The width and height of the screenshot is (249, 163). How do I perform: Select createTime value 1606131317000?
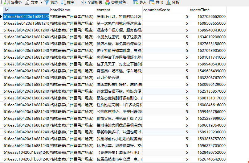coord(208,98)
